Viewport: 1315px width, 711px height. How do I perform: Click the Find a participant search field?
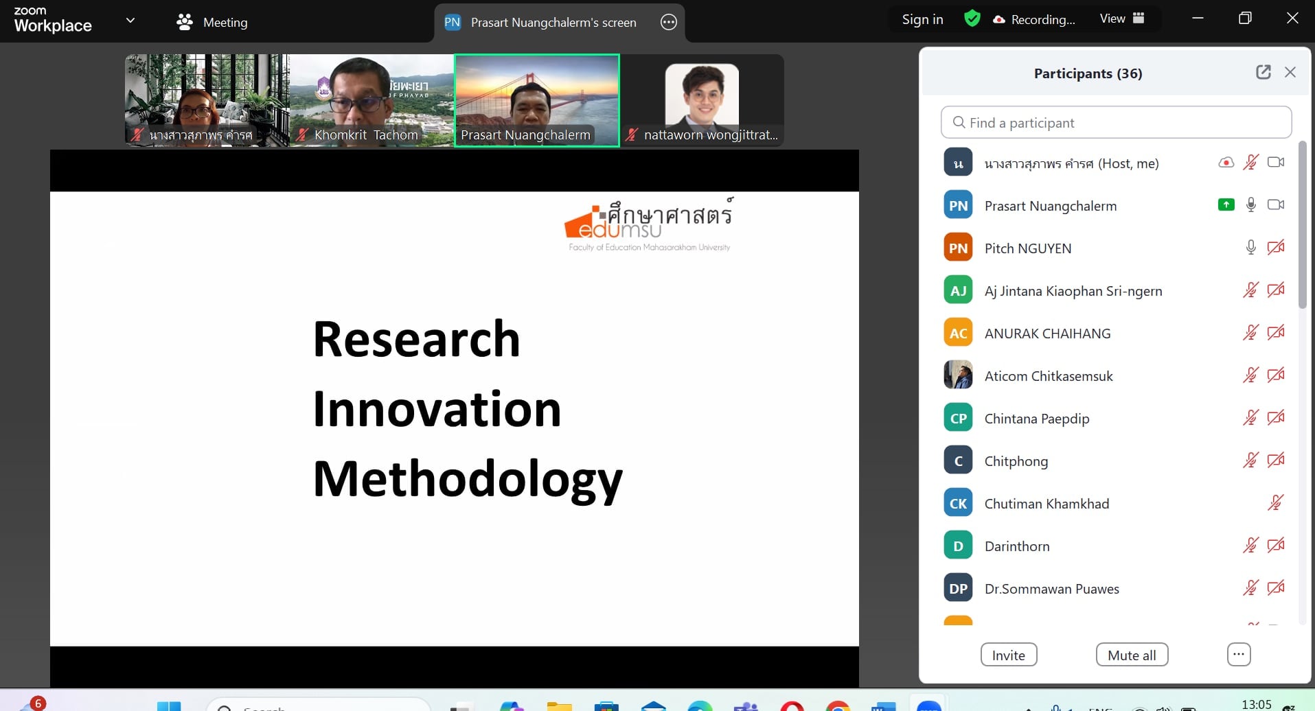pyautogui.click(x=1116, y=123)
